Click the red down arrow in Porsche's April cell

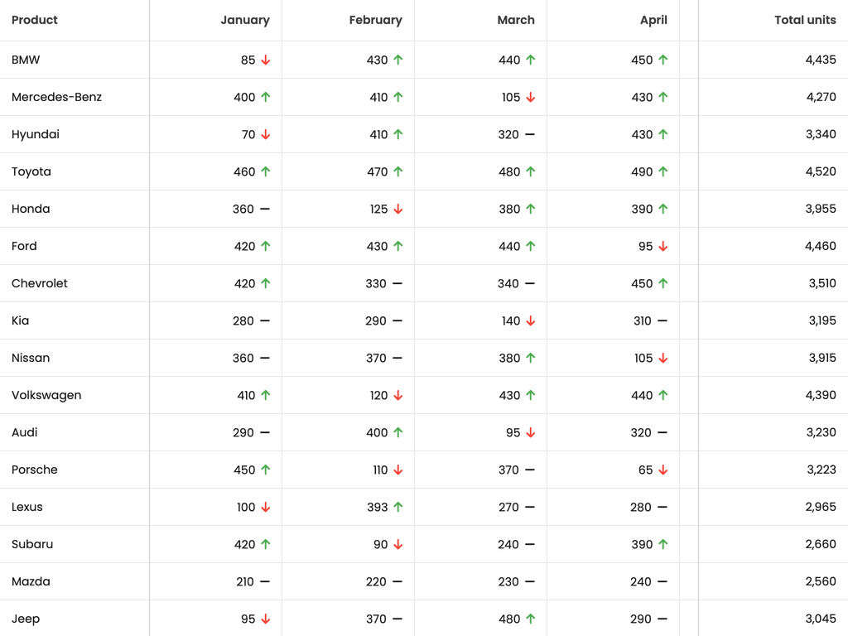click(663, 470)
